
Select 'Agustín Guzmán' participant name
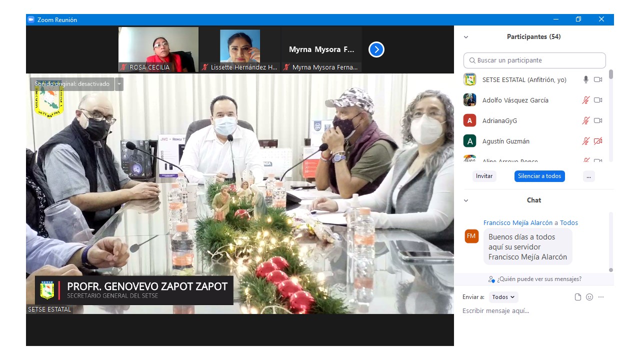(x=506, y=141)
